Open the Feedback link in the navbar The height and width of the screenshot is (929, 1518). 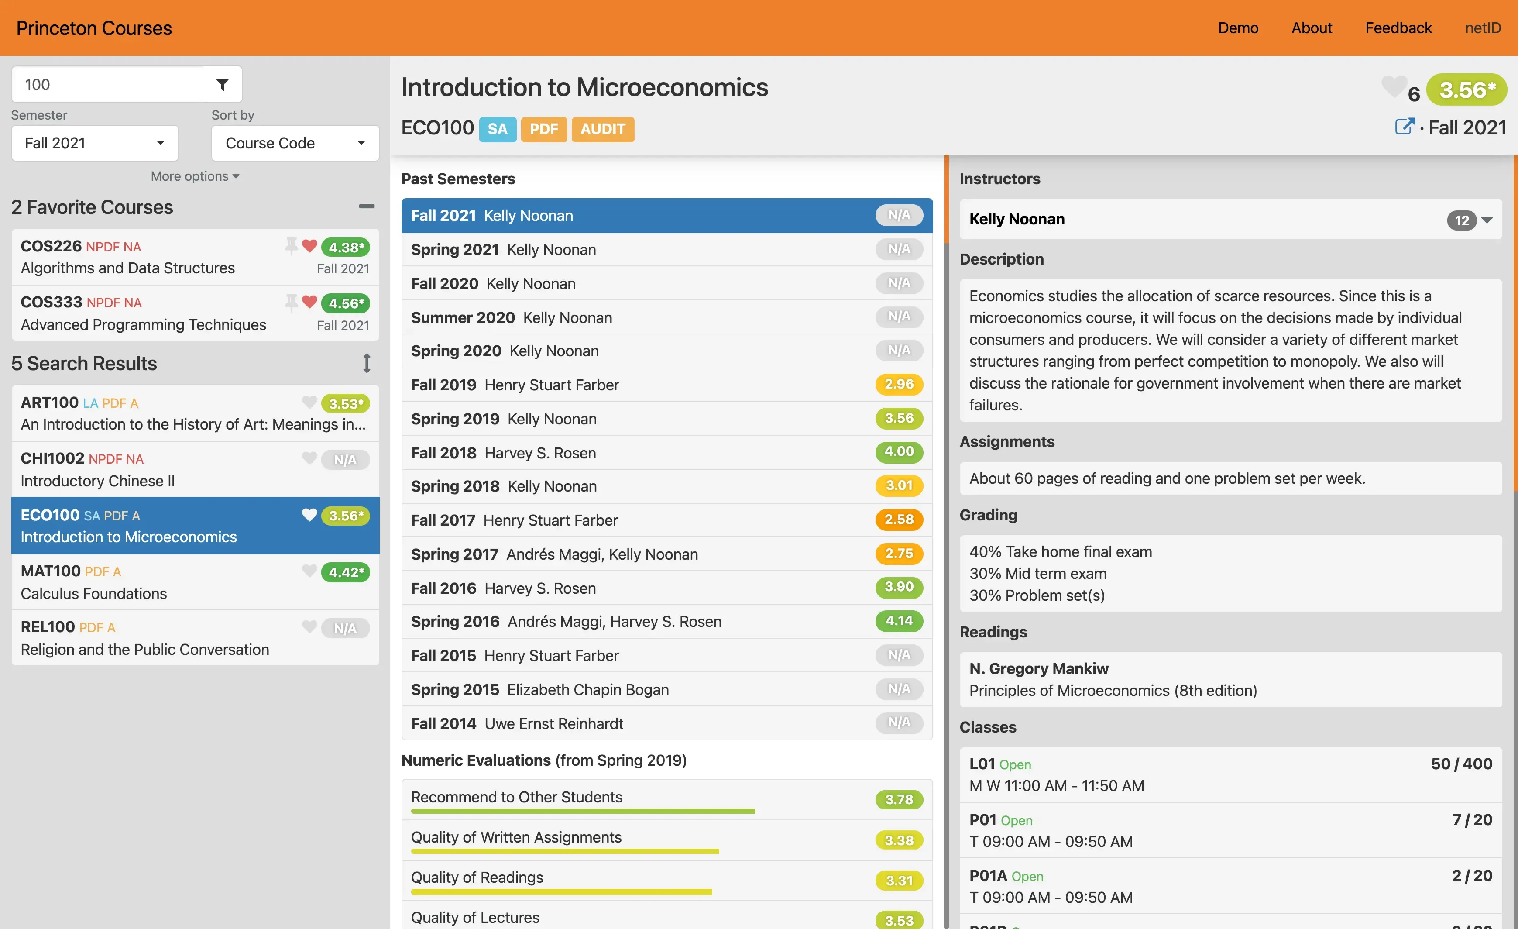pyautogui.click(x=1398, y=27)
